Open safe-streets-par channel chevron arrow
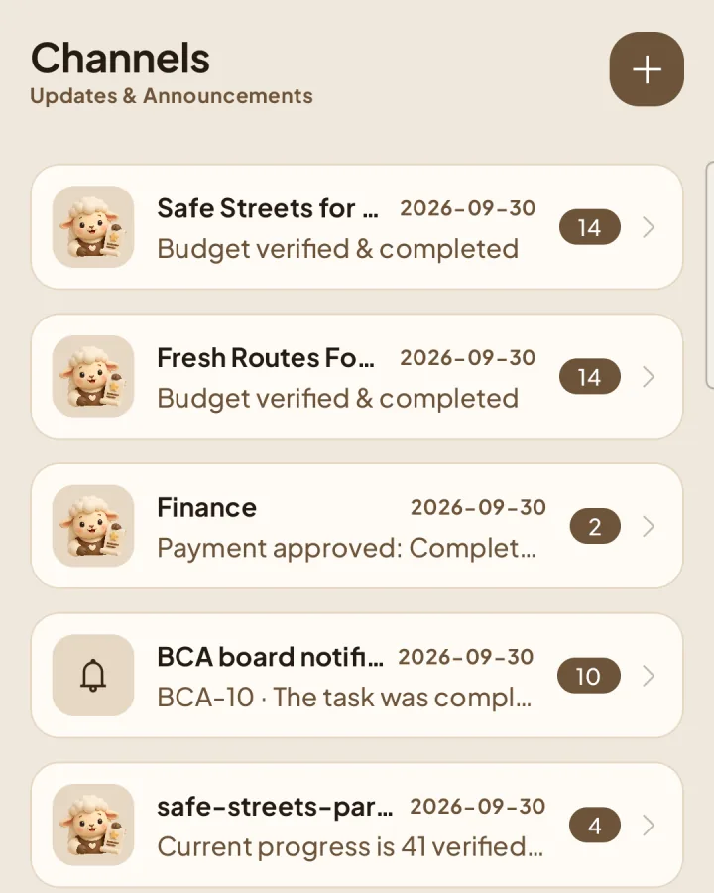Viewport: 714px width, 893px height. [x=649, y=826]
